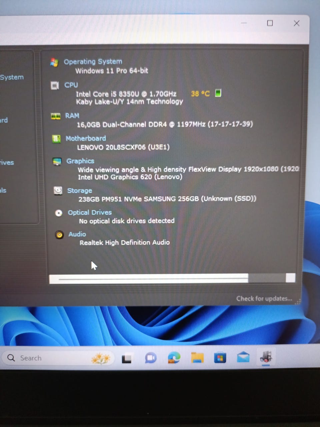Screen dimensions: 320x427
Task: Open Task View from the taskbar
Action: [x=127, y=359]
